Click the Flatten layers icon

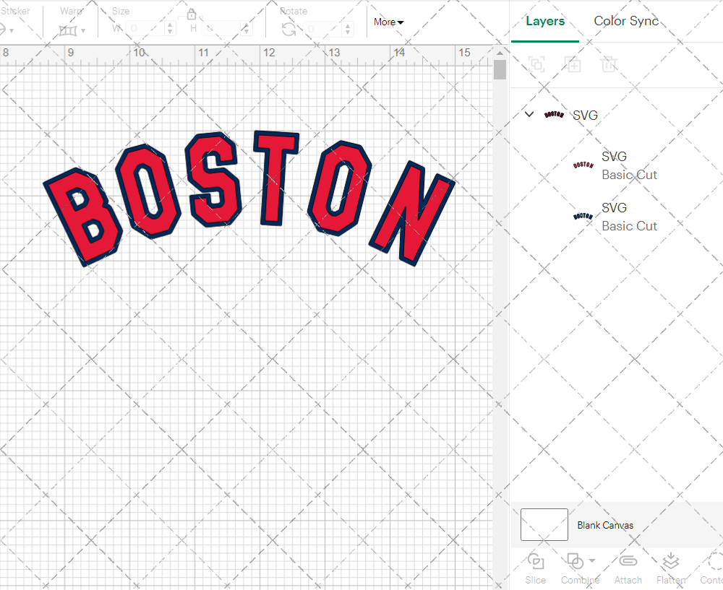(x=670, y=562)
